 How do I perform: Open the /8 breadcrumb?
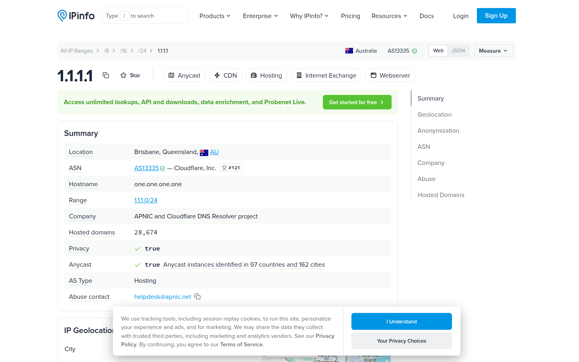click(107, 51)
